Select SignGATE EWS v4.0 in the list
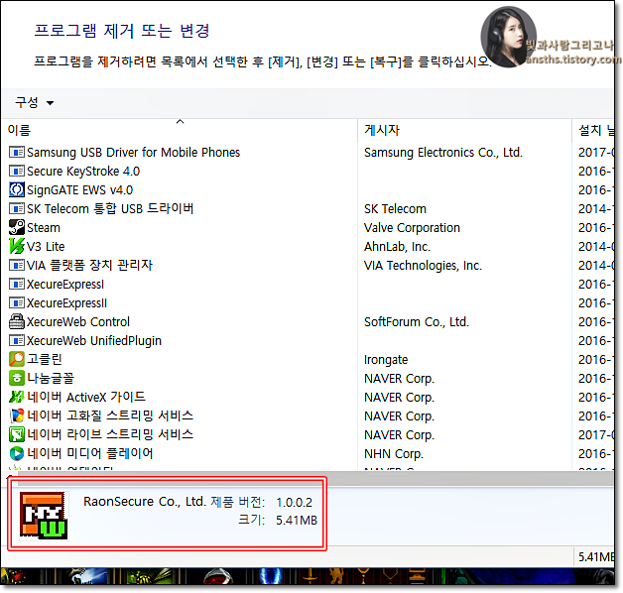This screenshot has height=593, width=623. pyautogui.click(x=80, y=189)
